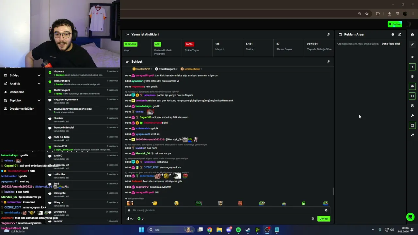Pop out the Sohbet chat panel
418x235 pixels.
[328, 62]
